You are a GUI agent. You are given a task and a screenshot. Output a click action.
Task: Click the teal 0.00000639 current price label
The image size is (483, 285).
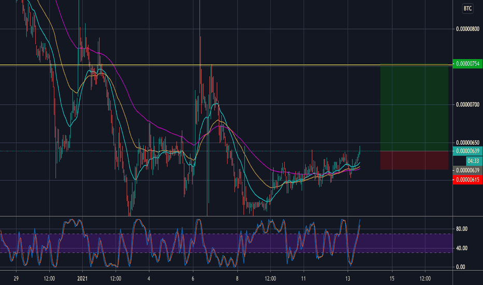point(467,151)
